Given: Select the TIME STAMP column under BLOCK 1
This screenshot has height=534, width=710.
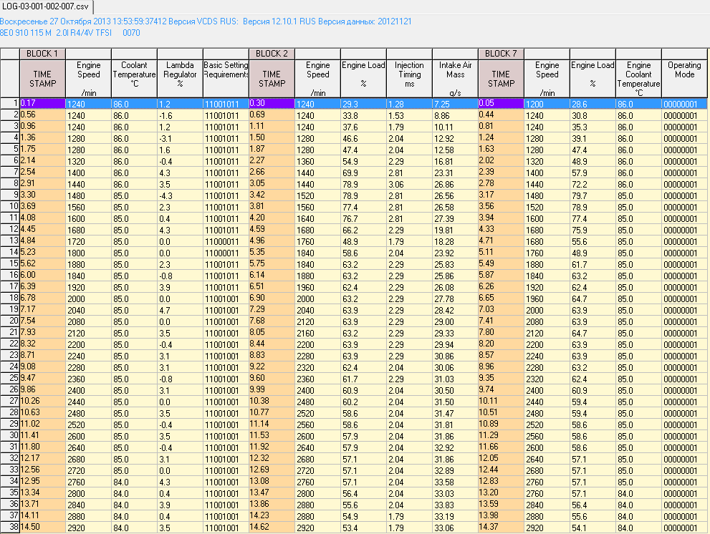Looking at the screenshot, I should pos(42,79).
